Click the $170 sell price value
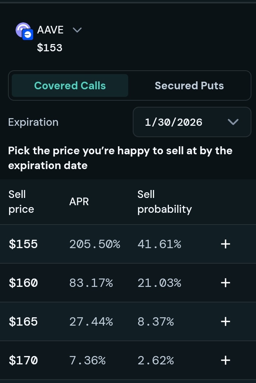This screenshot has height=383, width=256. (23, 360)
